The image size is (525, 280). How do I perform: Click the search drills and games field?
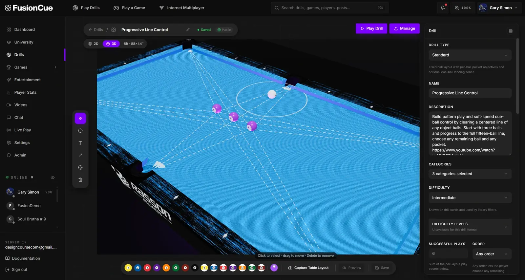point(330,8)
